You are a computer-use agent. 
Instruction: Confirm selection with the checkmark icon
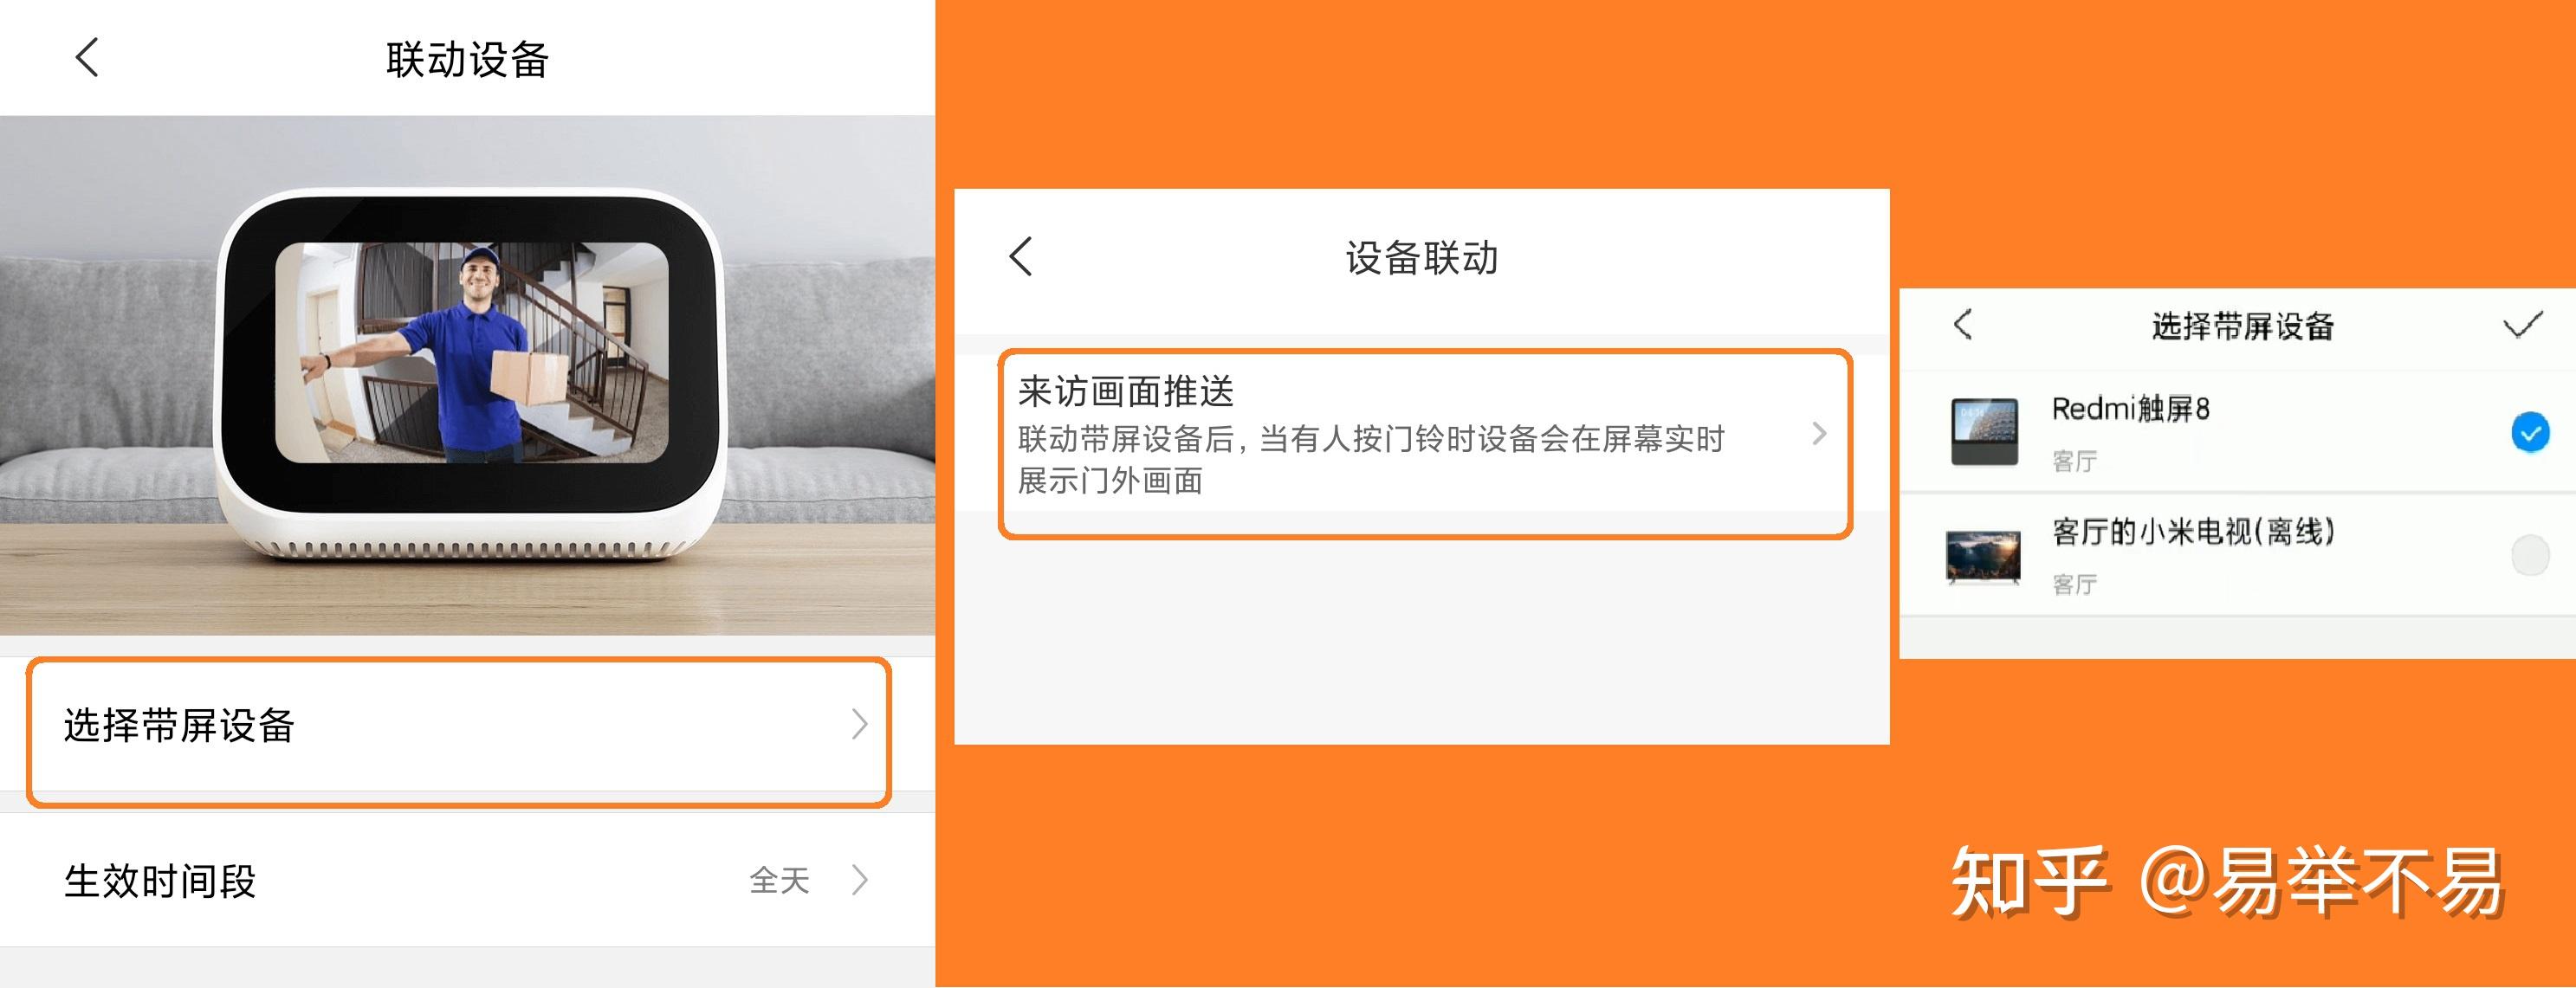click(x=2522, y=324)
